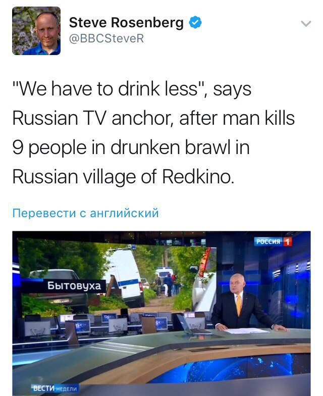Click the papers on the anchor's desk
The image size is (323, 396).
(246, 331)
